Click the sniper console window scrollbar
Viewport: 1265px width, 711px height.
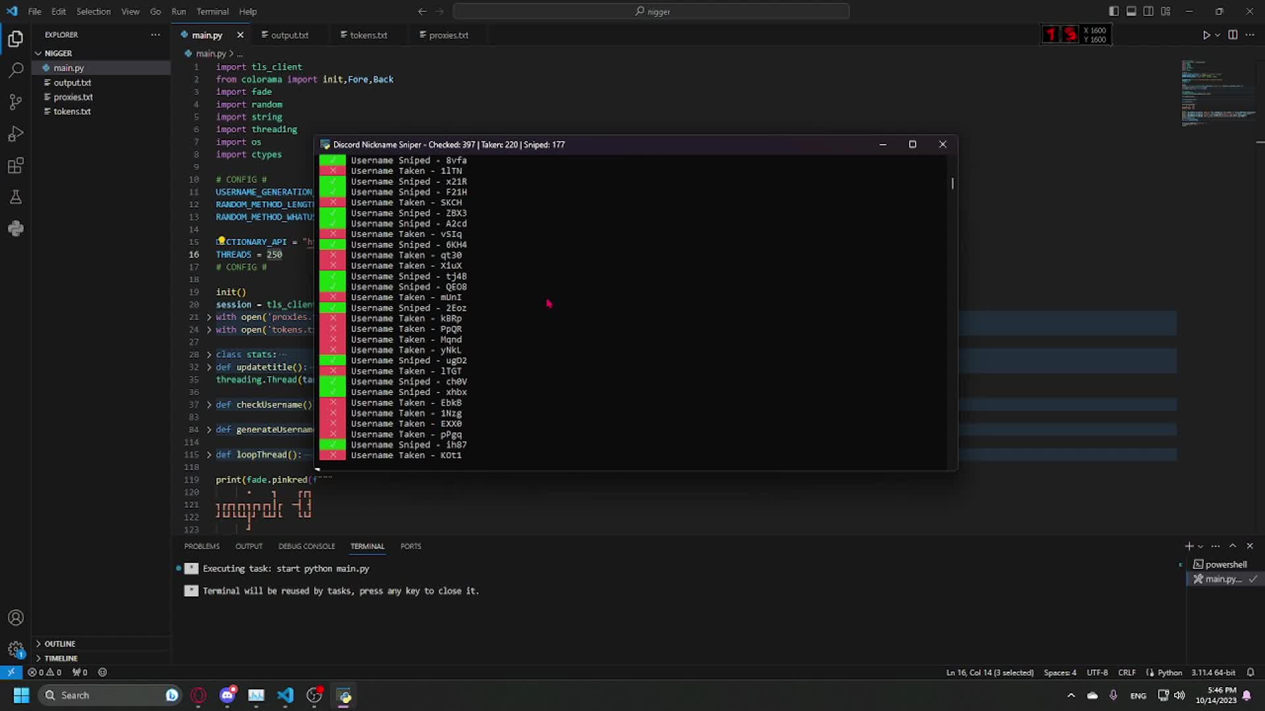(x=952, y=183)
